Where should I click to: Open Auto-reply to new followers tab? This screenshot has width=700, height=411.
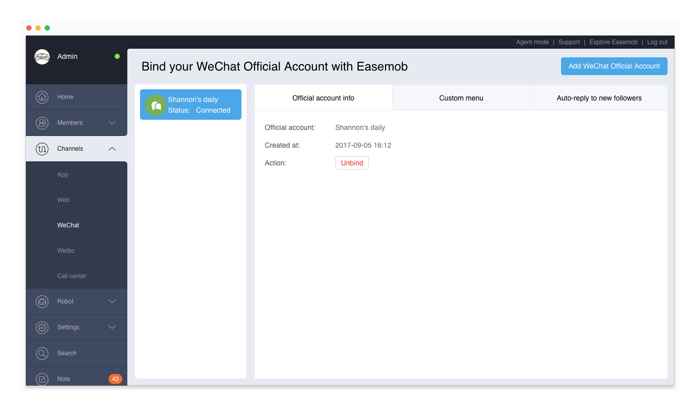pos(599,98)
